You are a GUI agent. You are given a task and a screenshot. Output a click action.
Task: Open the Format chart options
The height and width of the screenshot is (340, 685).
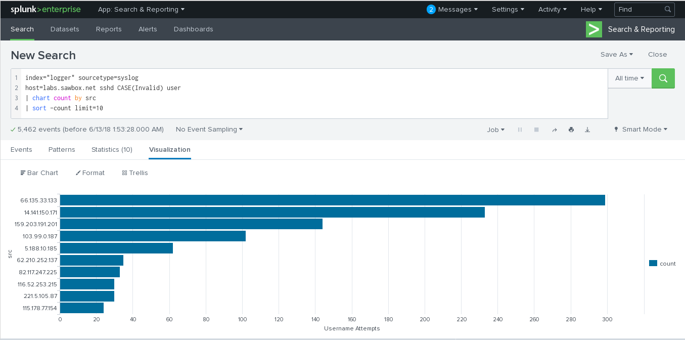pyautogui.click(x=90, y=173)
